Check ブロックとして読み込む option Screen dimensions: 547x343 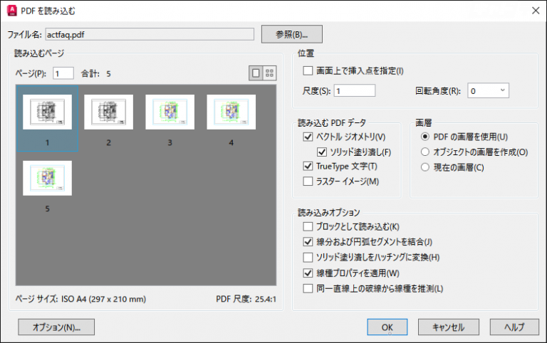pyautogui.click(x=308, y=226)
